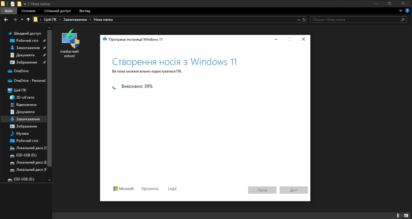This screenshot has width=412, height=219.
Task: Open the Відеозаписи folder
Action: tap(26, 105)
